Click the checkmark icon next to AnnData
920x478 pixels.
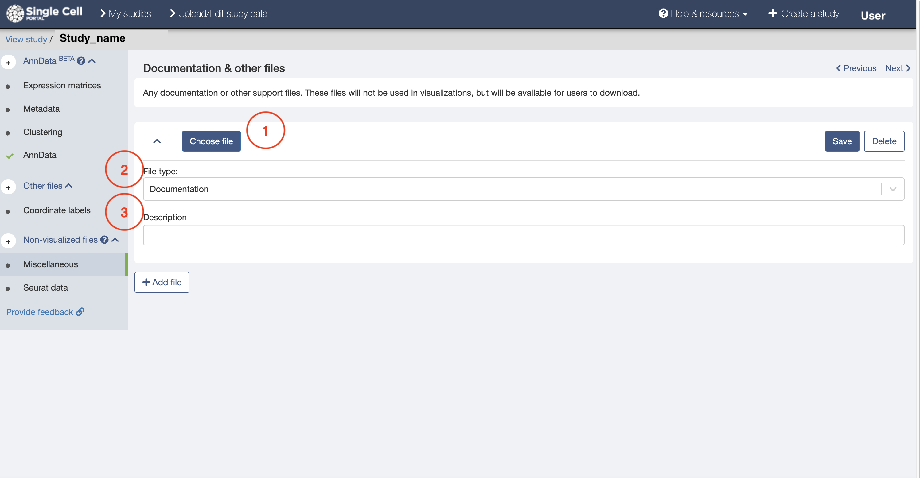tap(9, 155)
